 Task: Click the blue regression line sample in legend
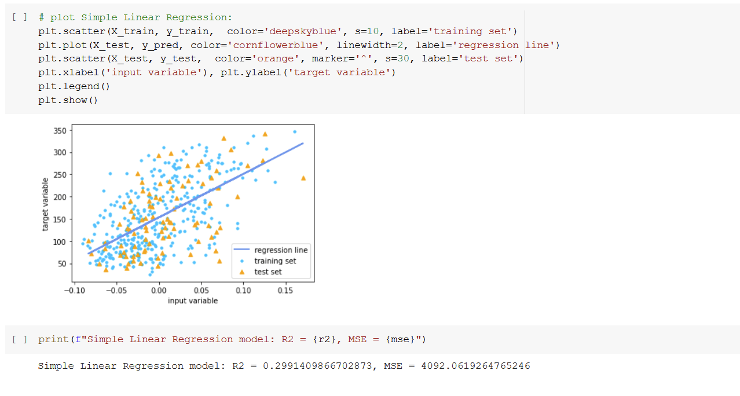tap(242, 250)
